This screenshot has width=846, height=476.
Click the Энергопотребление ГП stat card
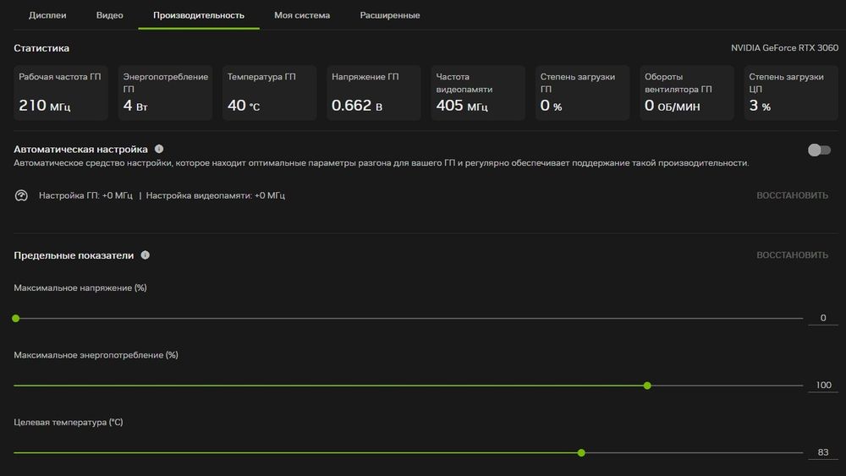165,93
